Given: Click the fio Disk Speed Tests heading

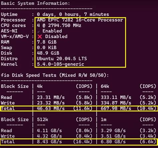Looking at the screenshot, I should [x=55, y=75].
